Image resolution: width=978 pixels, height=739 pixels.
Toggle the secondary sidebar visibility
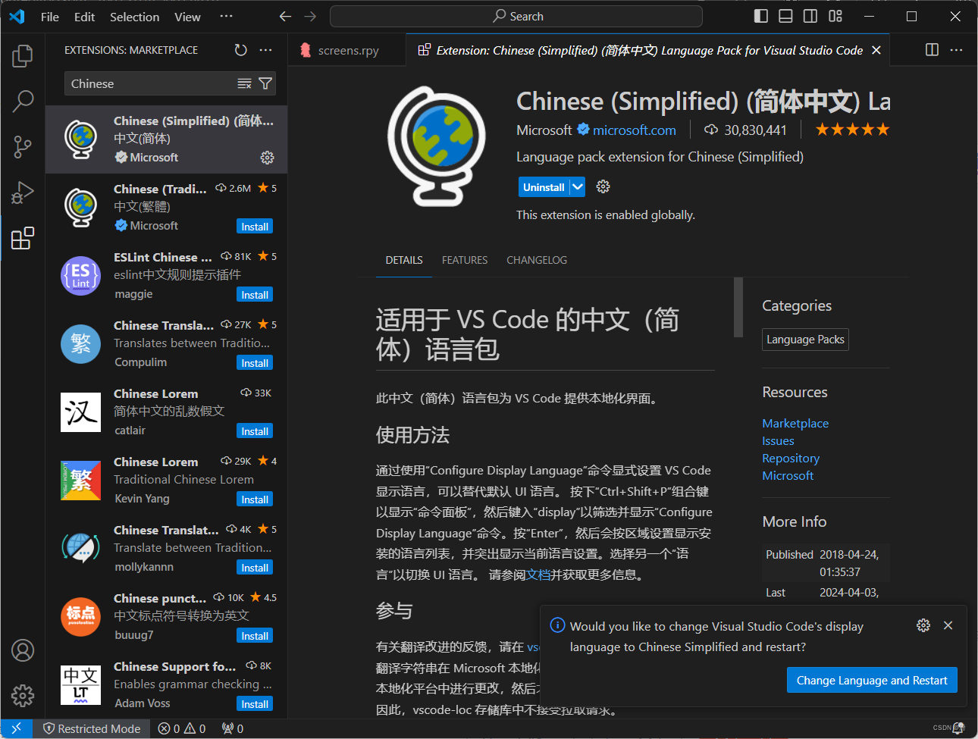pos(810,15)
